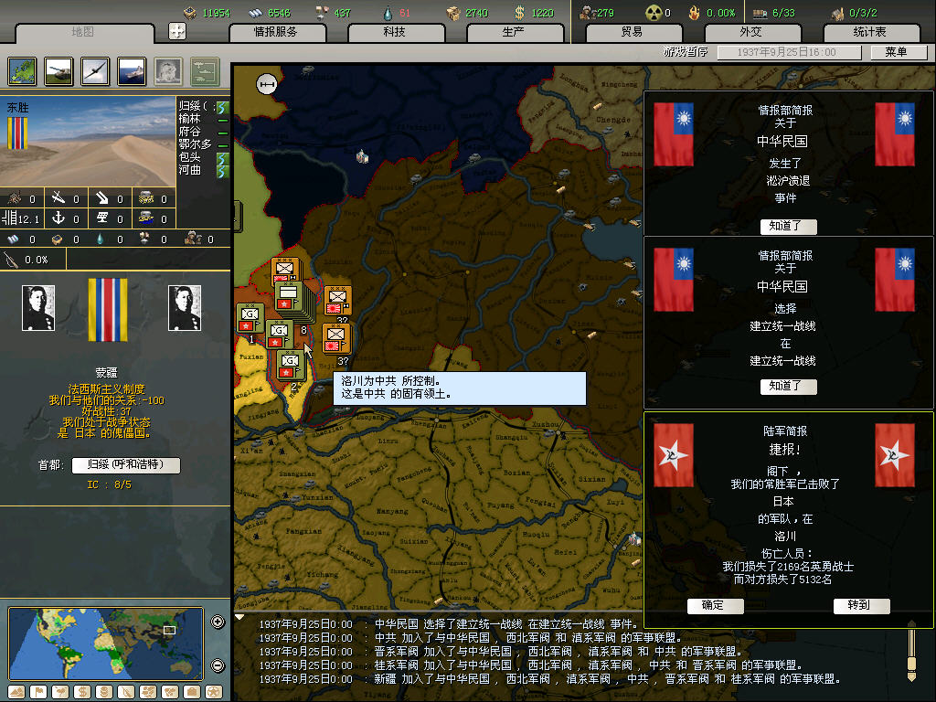This screenshot has height=702, width=936.
Task: Acknowledge the 建立统一战线 event with 知道了
Action: point(787,387)
